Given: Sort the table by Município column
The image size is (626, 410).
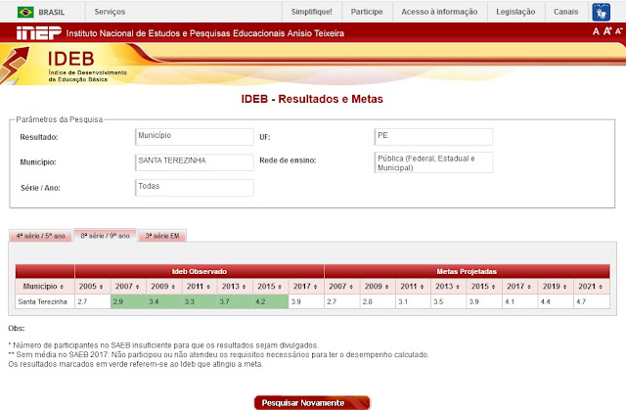Looking at the screenshot, I should click(x=44, y=285).
